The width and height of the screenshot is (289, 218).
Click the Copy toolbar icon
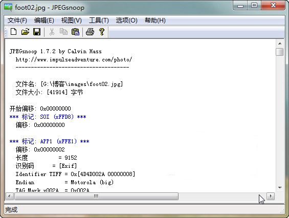click(x=63, y=32)
